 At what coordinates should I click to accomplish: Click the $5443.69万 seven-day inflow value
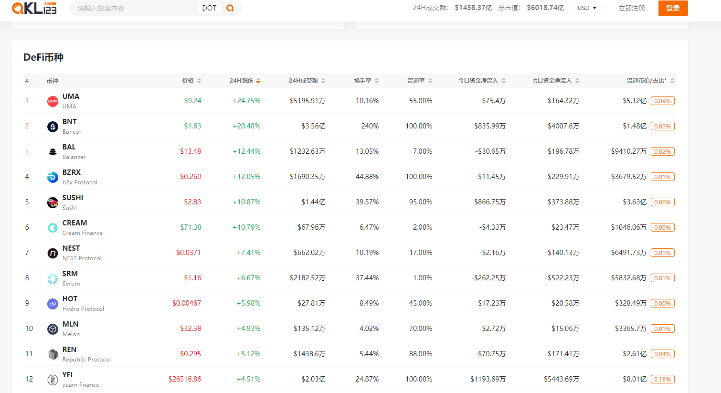pos(562,379)
